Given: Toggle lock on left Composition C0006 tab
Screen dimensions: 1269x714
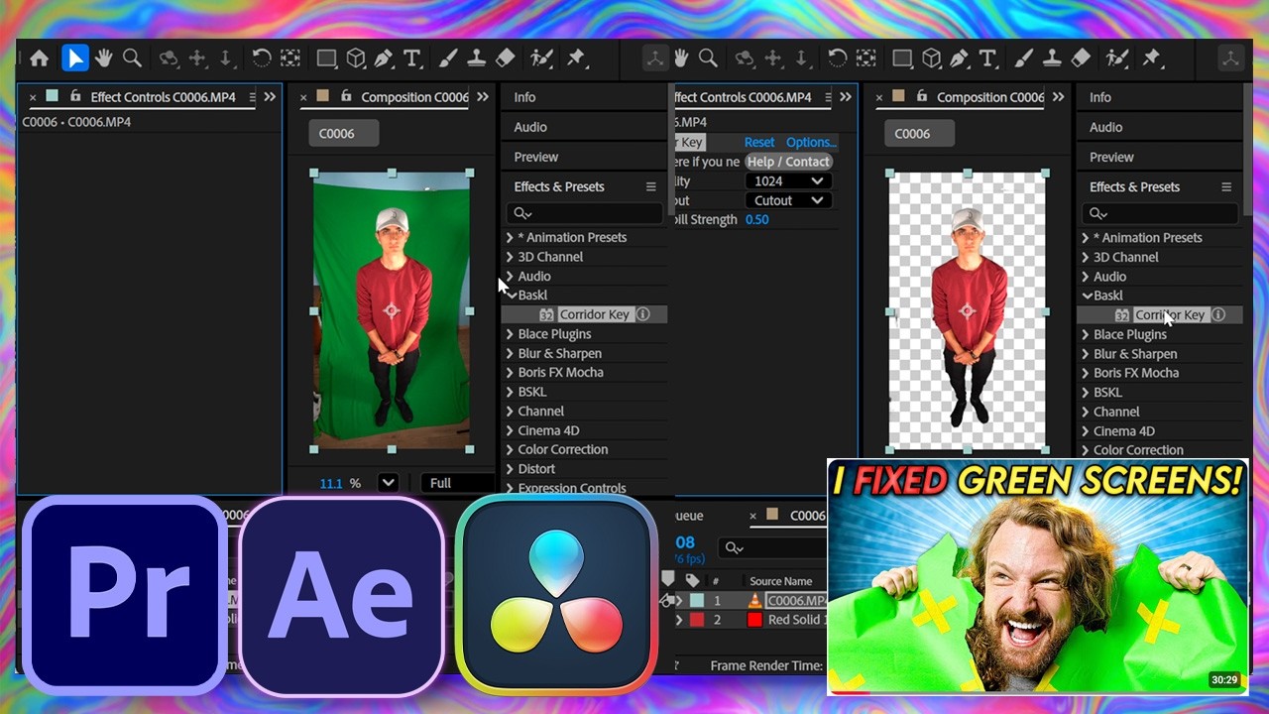Looking at the screenshot, I should (x=346, y=97).
